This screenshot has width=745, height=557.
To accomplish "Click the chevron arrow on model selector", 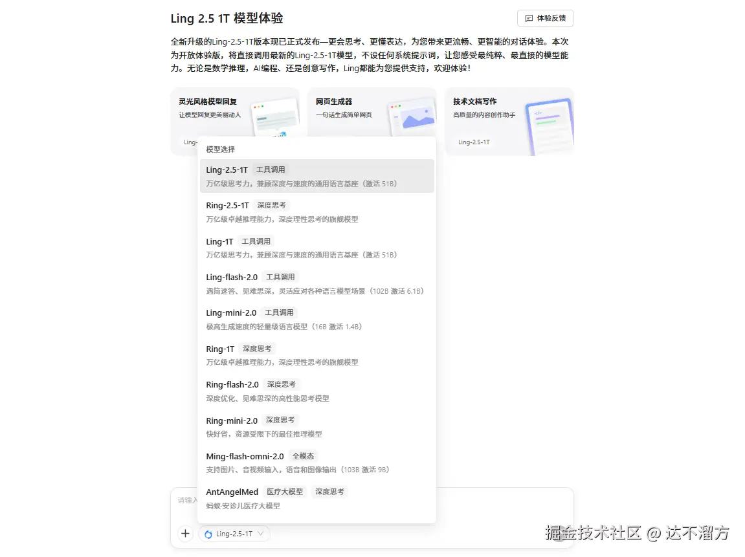I will pyautogui.click(x=260, y=534).
